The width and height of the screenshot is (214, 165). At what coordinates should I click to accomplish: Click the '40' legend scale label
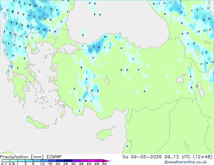(89, 164)
